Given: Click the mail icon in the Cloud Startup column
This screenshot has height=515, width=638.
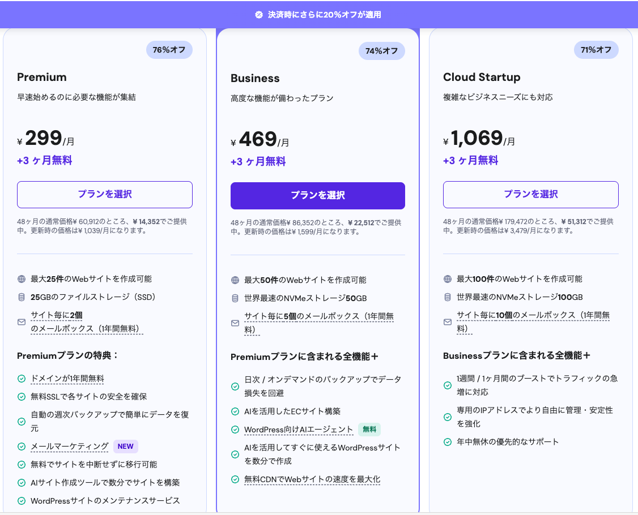Looking at the screenshot, I should [448, 323].
